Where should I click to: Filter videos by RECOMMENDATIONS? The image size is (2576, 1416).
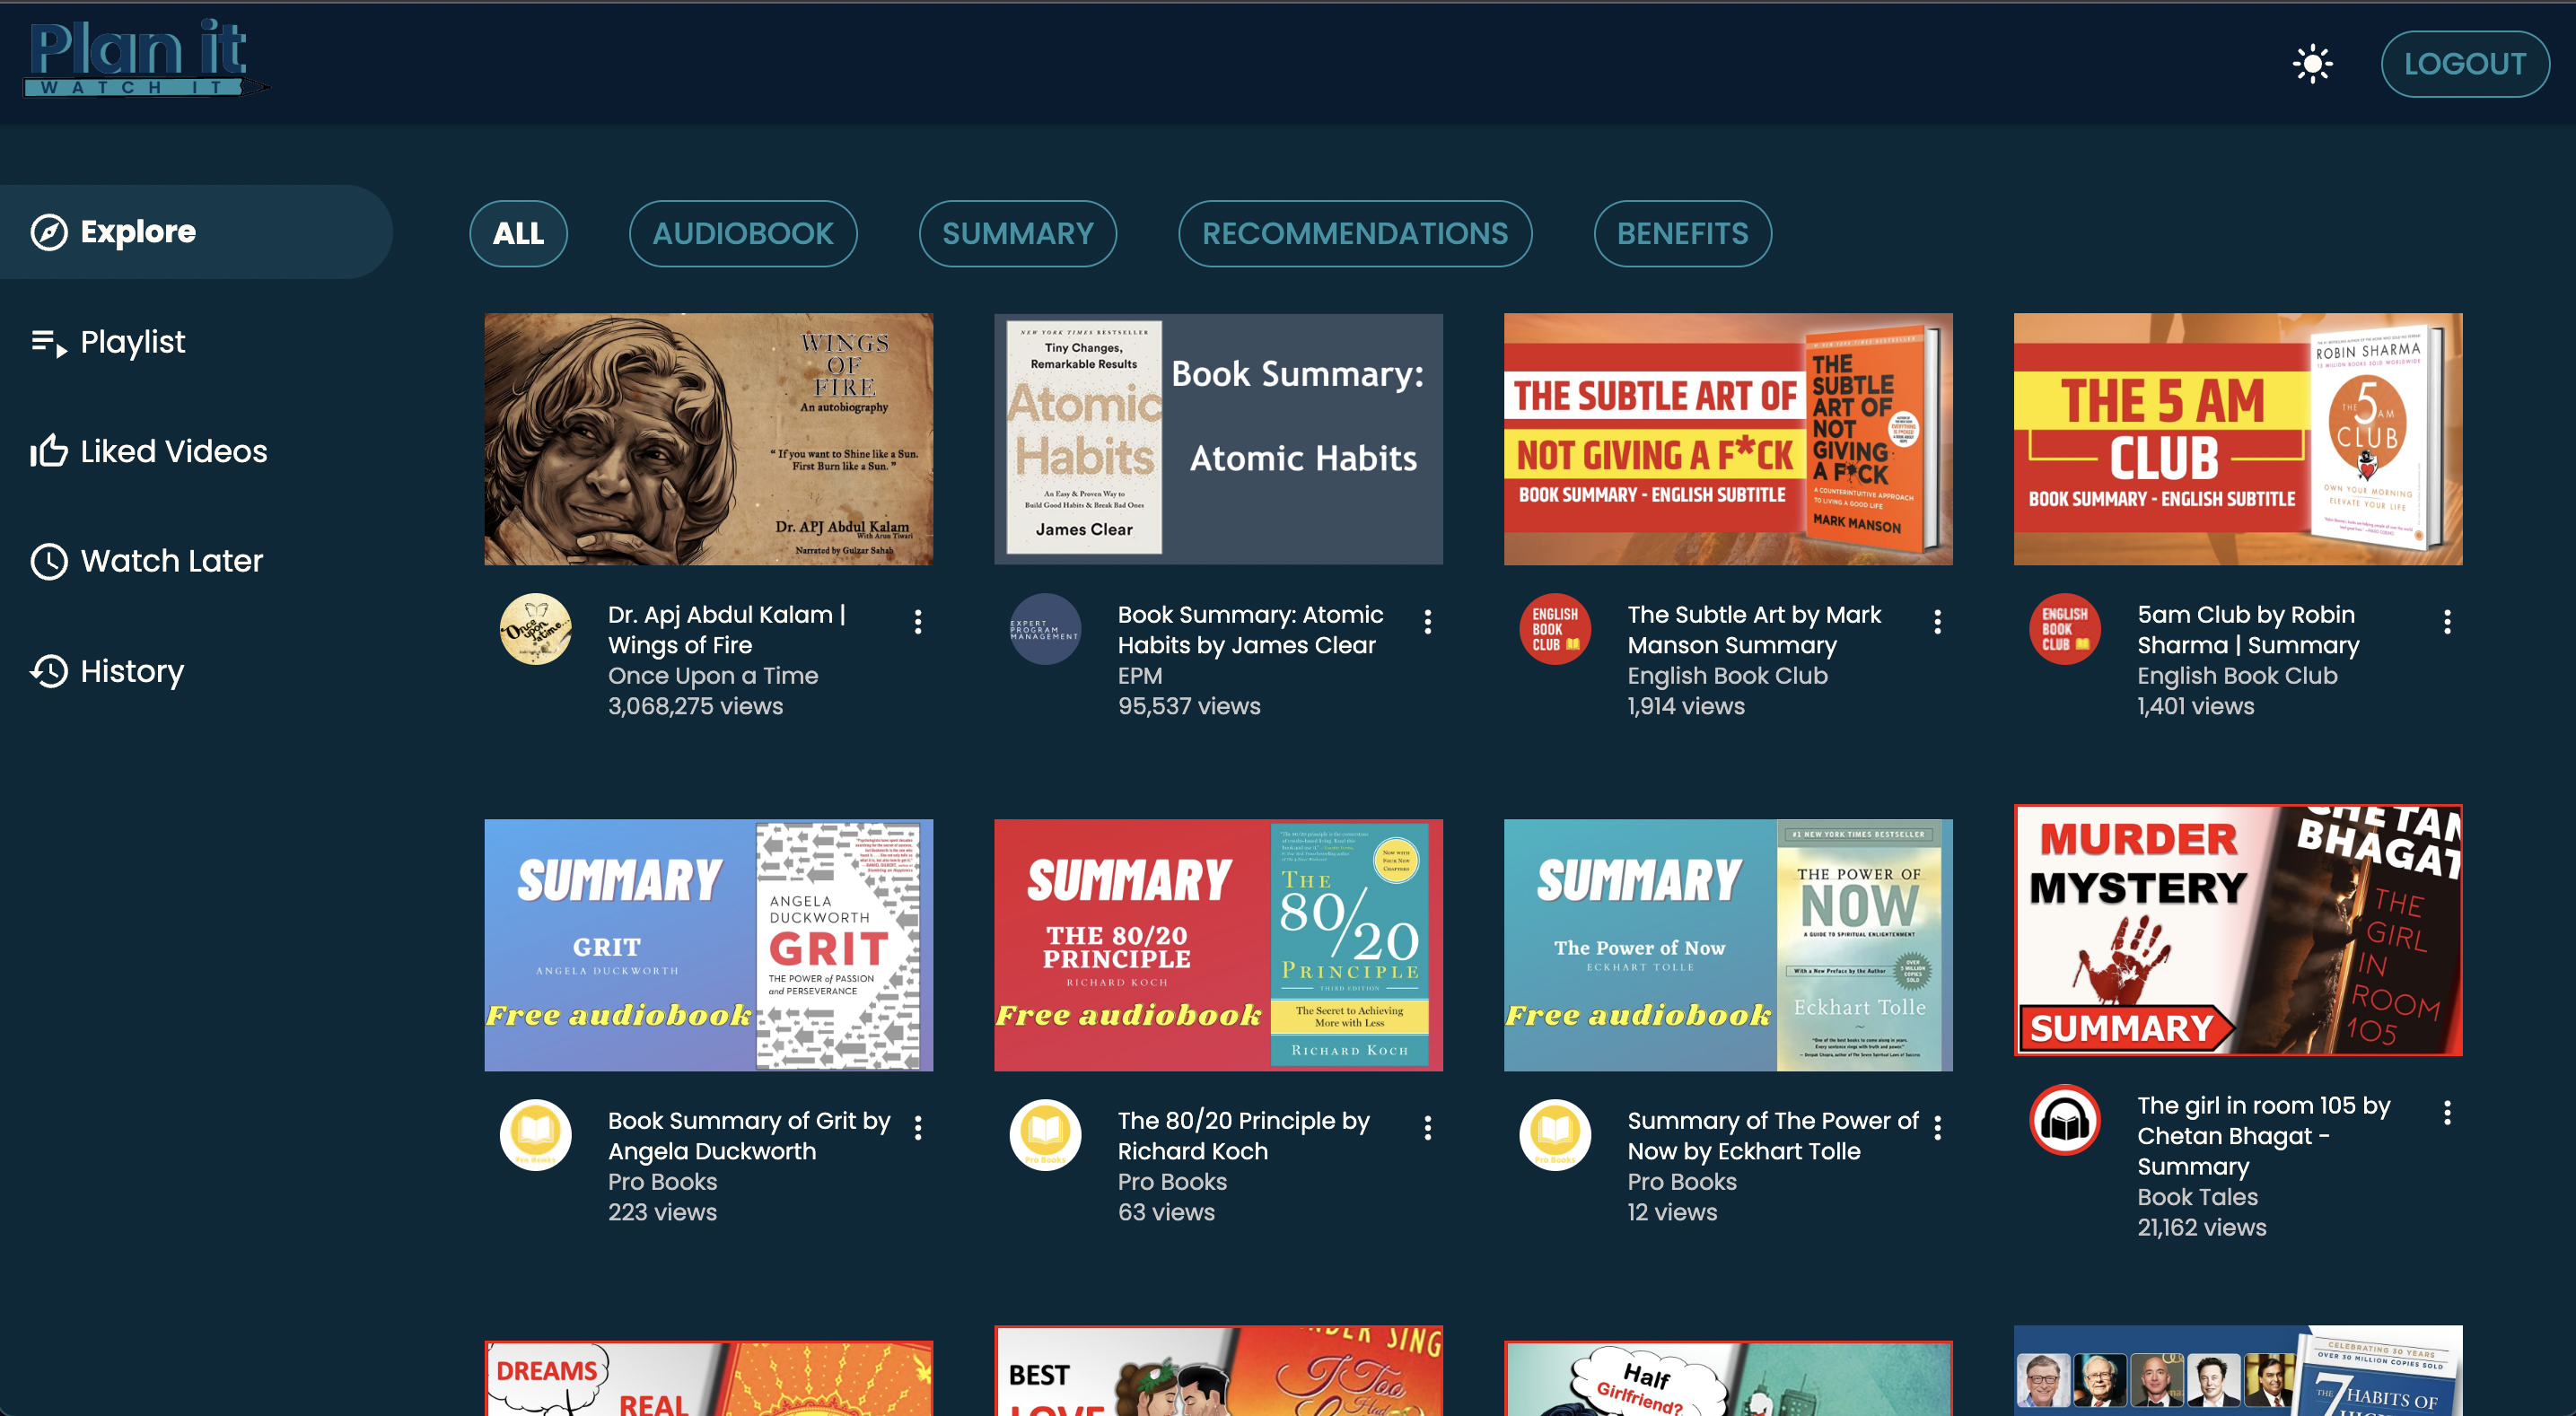click(1354, 234)
